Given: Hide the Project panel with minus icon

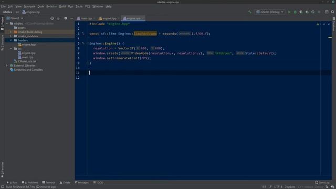Looking at the screenshot, I should tap(72, 18).
